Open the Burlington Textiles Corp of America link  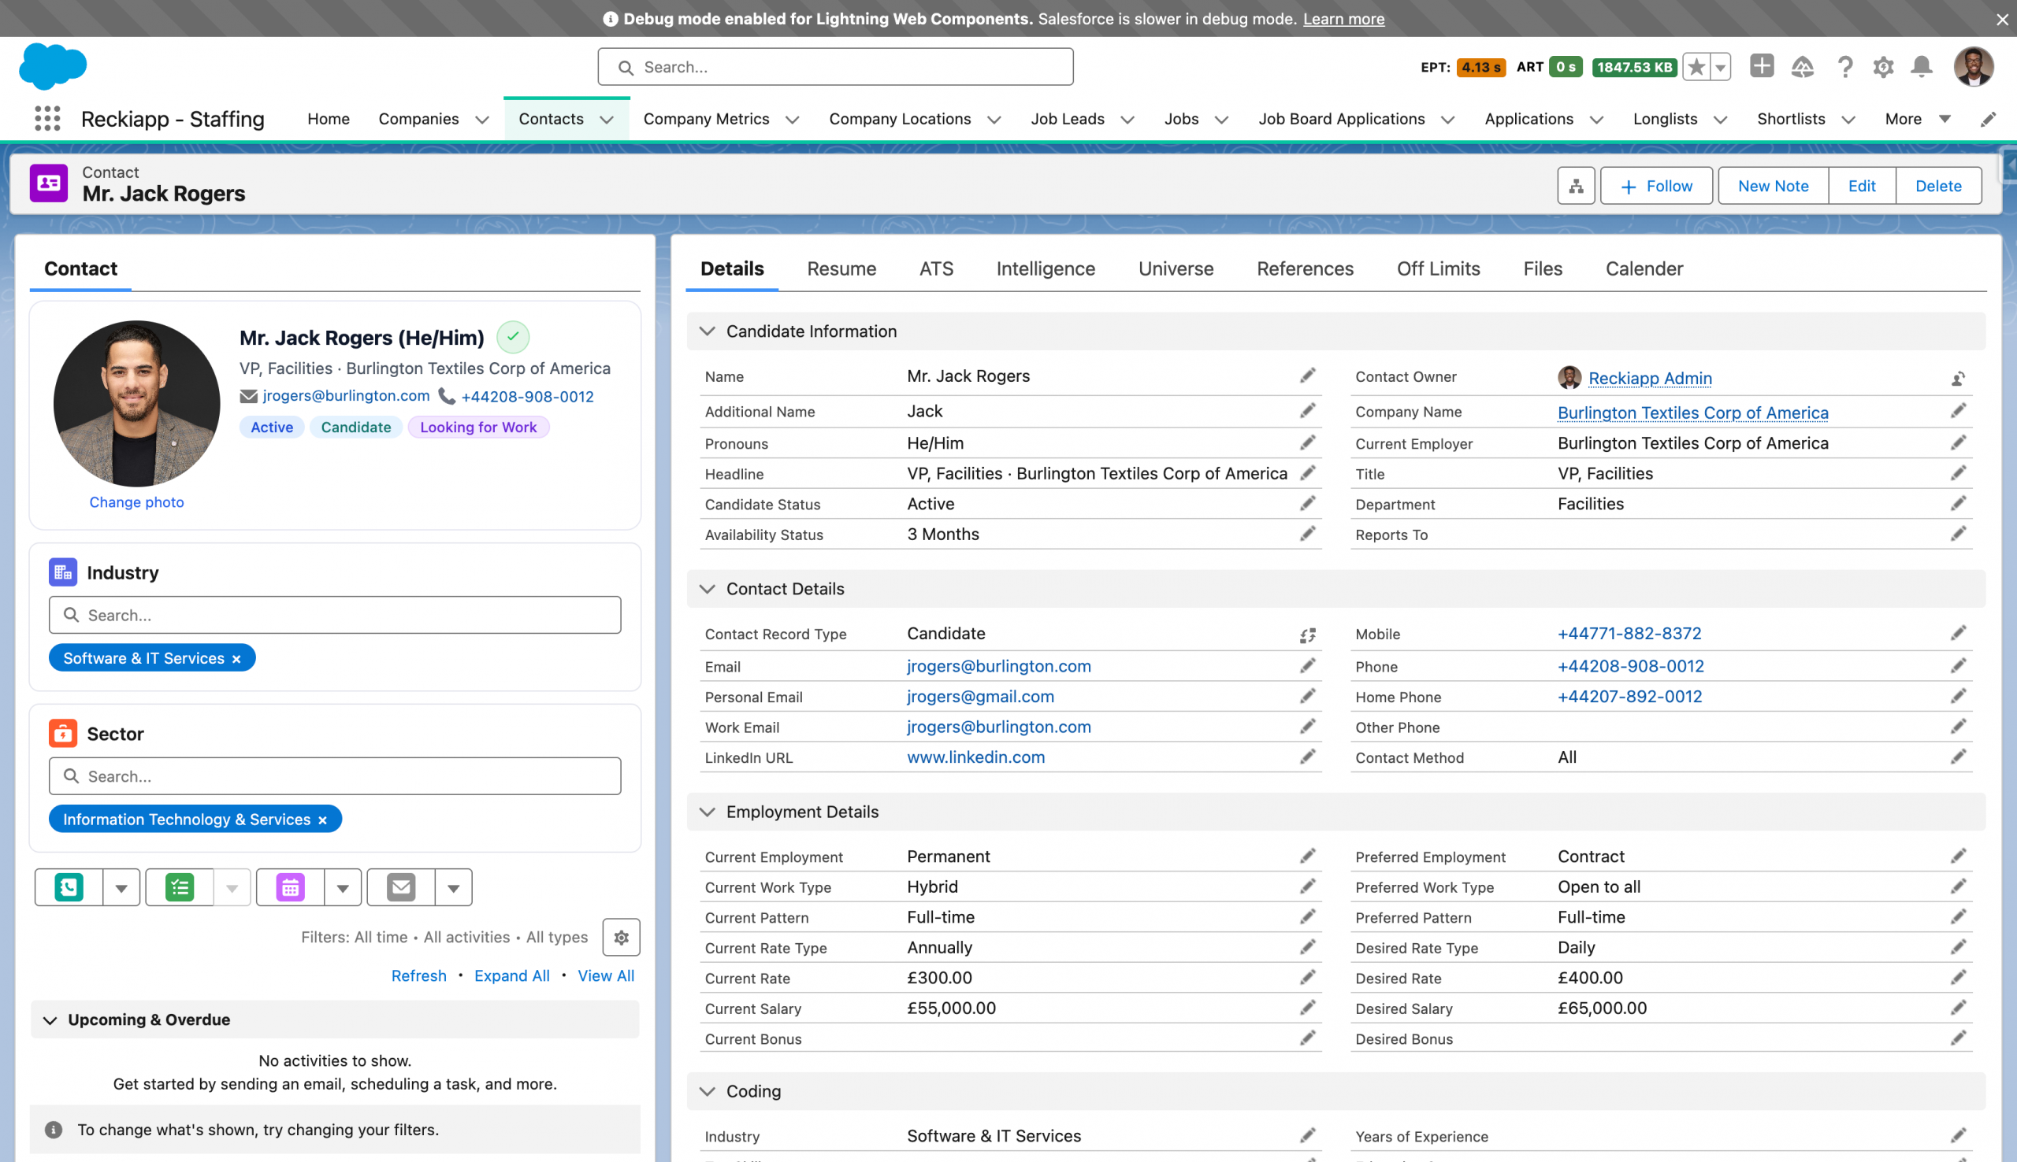(x=1692, y=413)
